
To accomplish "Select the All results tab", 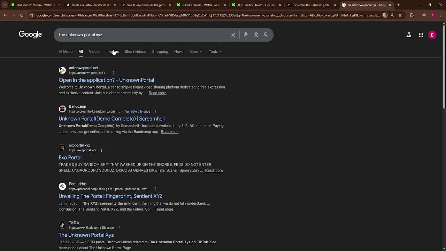I will 80,52.
